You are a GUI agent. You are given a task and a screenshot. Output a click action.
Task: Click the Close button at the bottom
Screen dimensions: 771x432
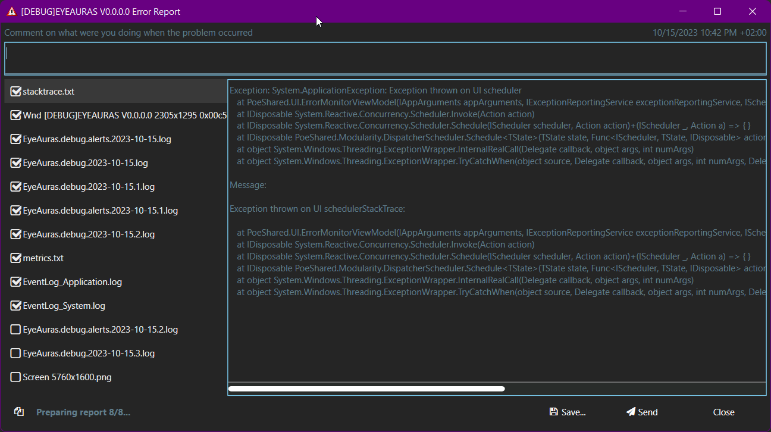(x=723, y=412)
